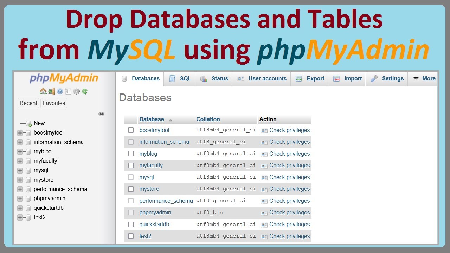This screenshot has height=253, width=450.
Task: Sort by the Collation column header
Action: pos(208,119)
